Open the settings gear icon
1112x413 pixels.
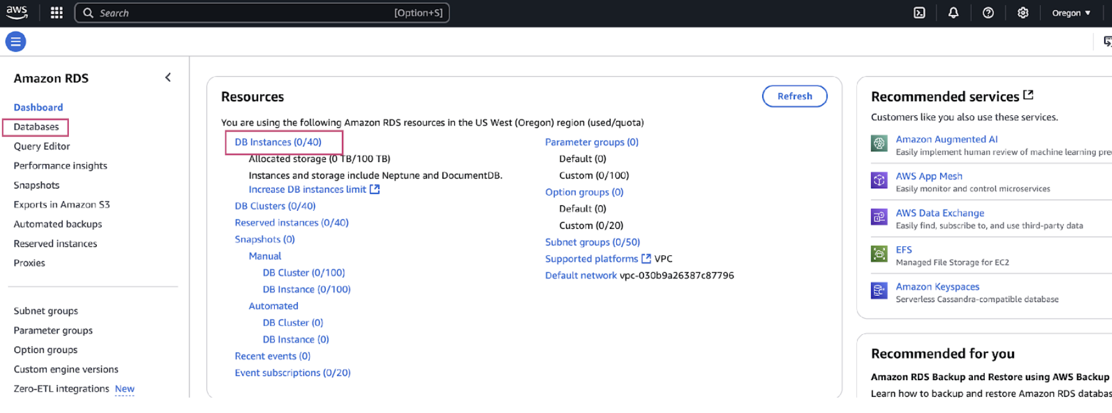(x=1023, y=12)
